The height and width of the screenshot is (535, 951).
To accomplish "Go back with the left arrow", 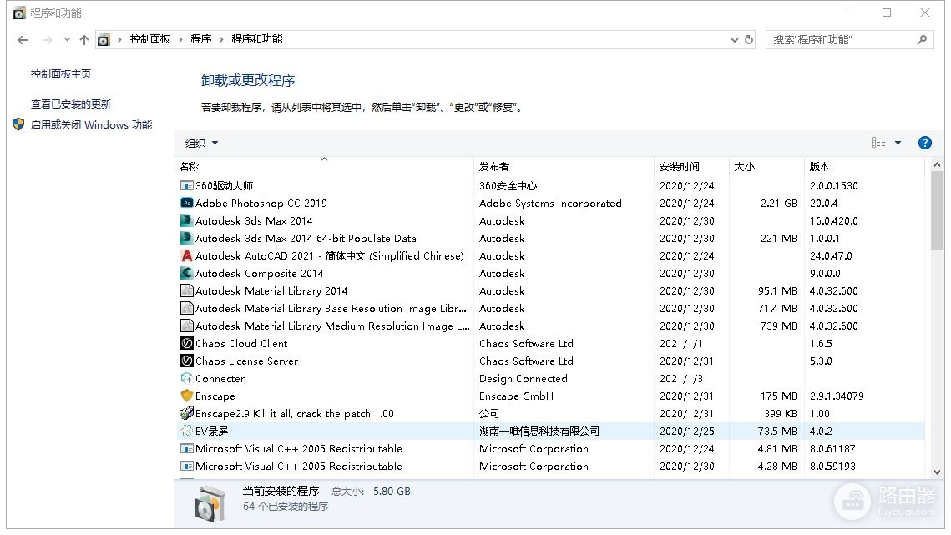I will (23, 40).
